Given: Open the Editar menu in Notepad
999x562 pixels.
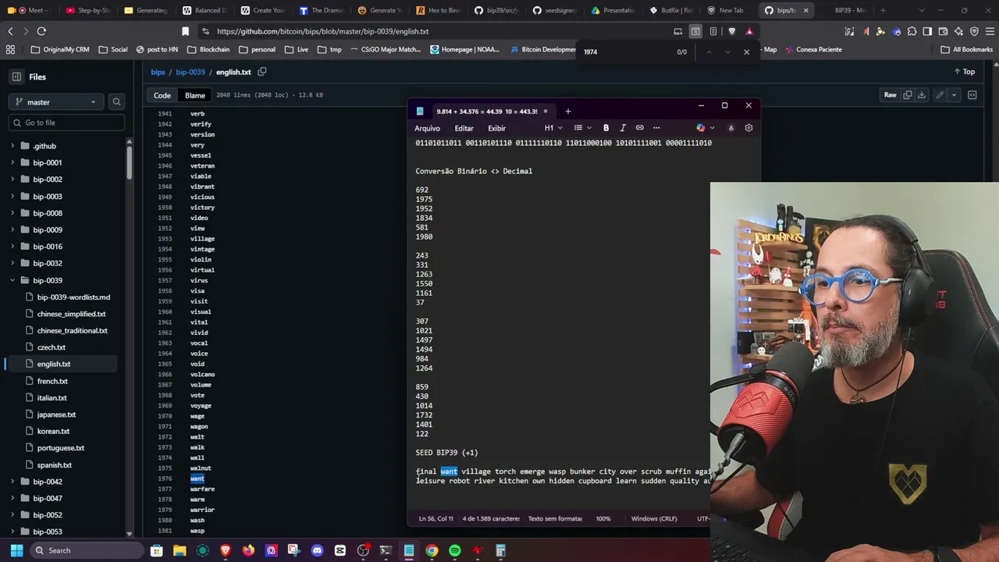Looking at the screenshot, I should (x=464, y=128).
